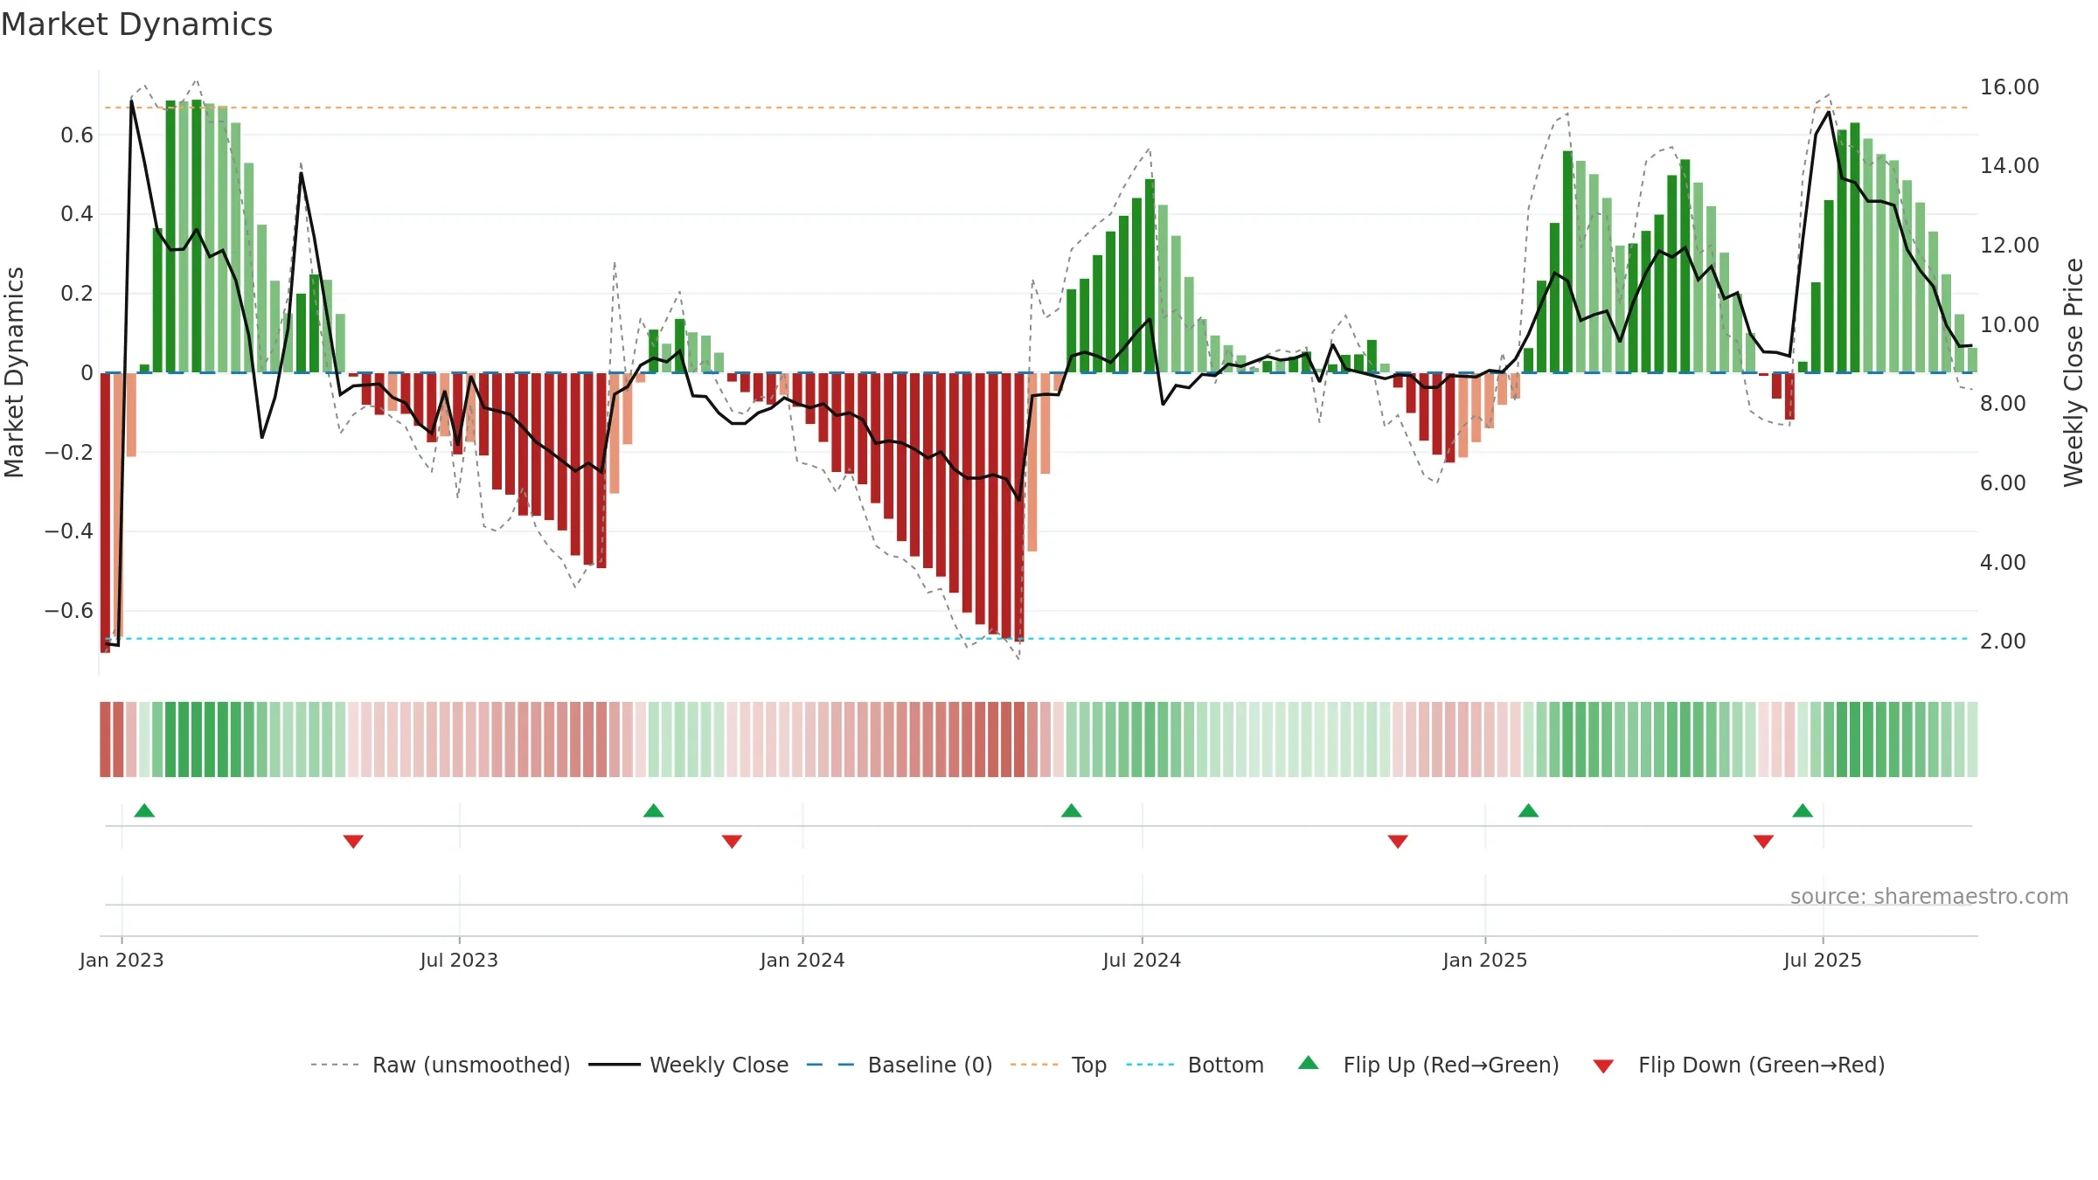The width and height of the screenshot is (2098, 1180).
Task: Click the Jan 2025 x-axis label
Action: (1485, 960)
